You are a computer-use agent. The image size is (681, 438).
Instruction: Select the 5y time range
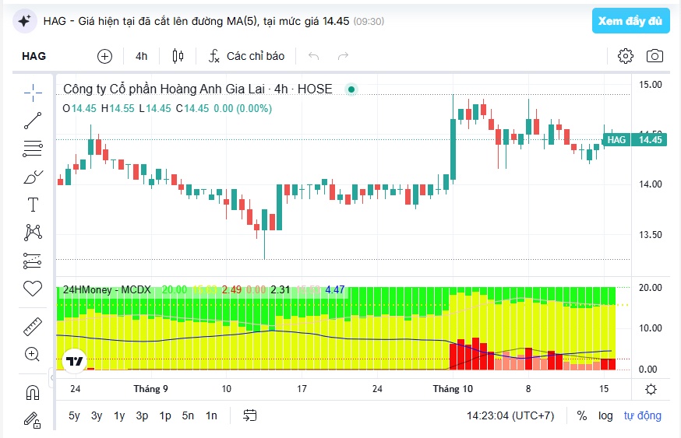tap(74, 415)
